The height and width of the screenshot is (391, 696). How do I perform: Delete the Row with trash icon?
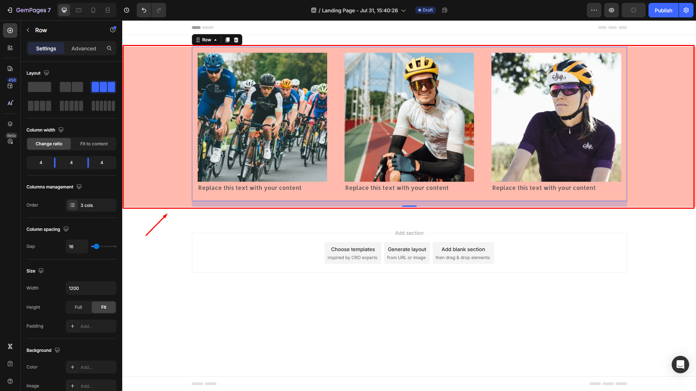pos(236,40)
